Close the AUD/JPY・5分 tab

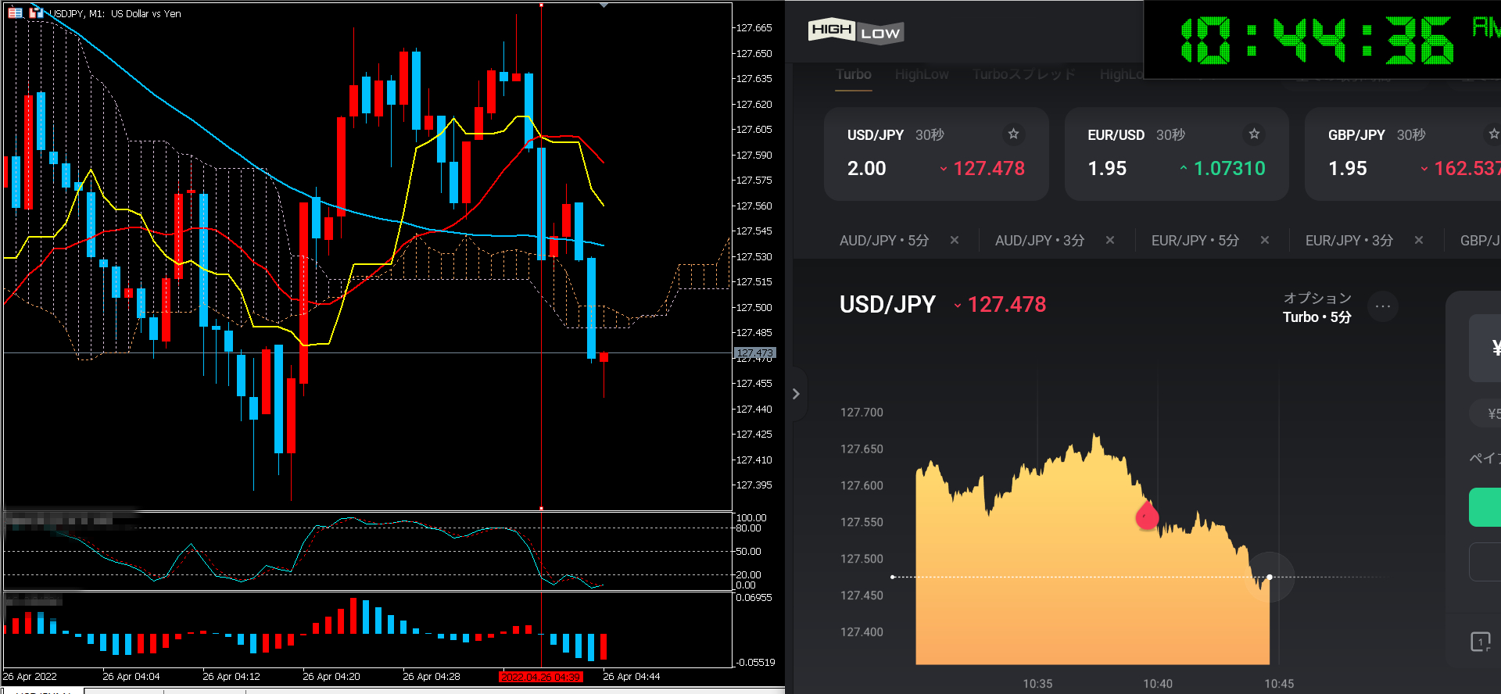tap(955, 241)
